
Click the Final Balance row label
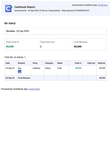click(24, 78)
